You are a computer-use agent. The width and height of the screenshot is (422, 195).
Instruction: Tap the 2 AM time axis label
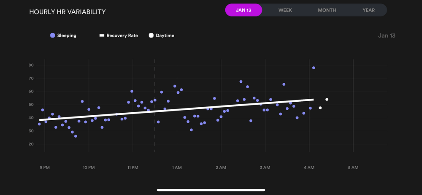[221, 168]
